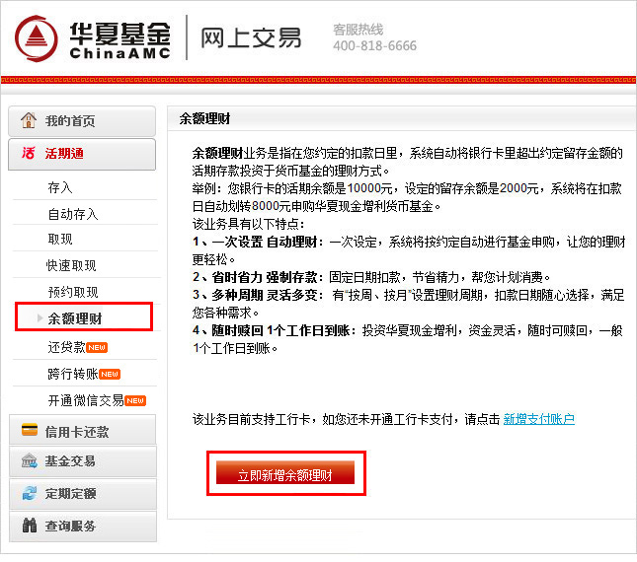Click the NEW badge next to 还贷款
637x562 pixels.
click(97, 347)
